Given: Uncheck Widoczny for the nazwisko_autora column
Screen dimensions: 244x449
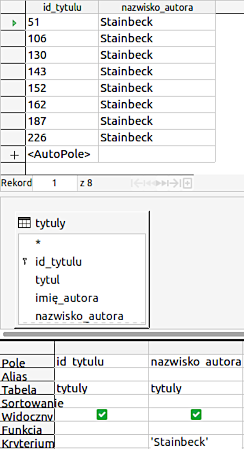Looking at the screenshot, I should coord(196,415).
